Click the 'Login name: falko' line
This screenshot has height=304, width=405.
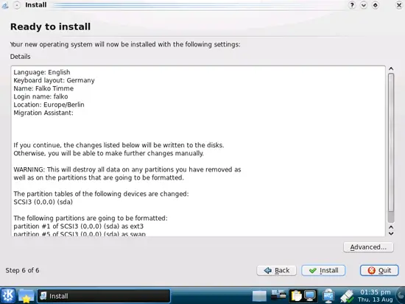click(40, 96)
